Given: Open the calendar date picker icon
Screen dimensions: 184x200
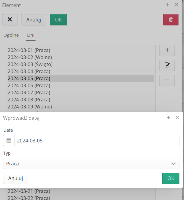Looking at the screenshot, I should pyautogui.click(x=9, y=141).
